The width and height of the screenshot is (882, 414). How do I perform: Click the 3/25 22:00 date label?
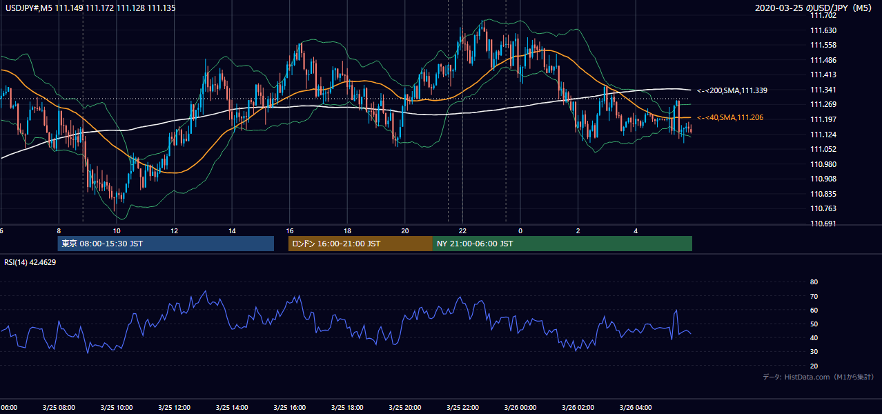click(462, 408)
